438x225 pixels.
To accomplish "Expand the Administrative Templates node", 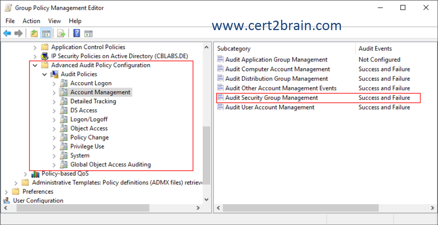I will coord(16,183).
